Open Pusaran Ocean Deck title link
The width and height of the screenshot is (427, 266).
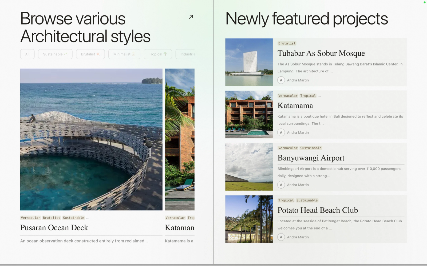click(54, 228)
